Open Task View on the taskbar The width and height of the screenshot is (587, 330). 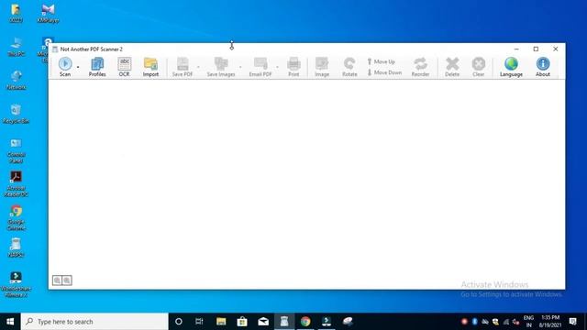199,322
